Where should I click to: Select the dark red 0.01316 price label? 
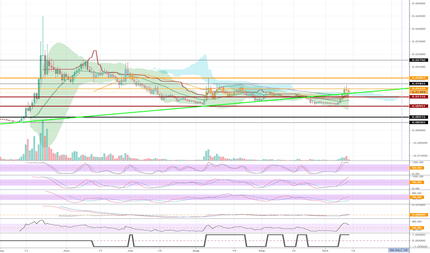pos(418,97)
